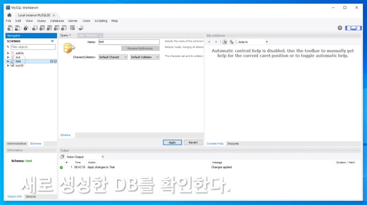The image size is (367, 205).
Task: Open the Server menu
Action: click(73, 21)
